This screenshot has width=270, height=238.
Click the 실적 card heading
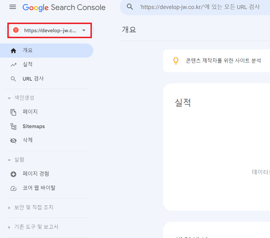point(183,103)
